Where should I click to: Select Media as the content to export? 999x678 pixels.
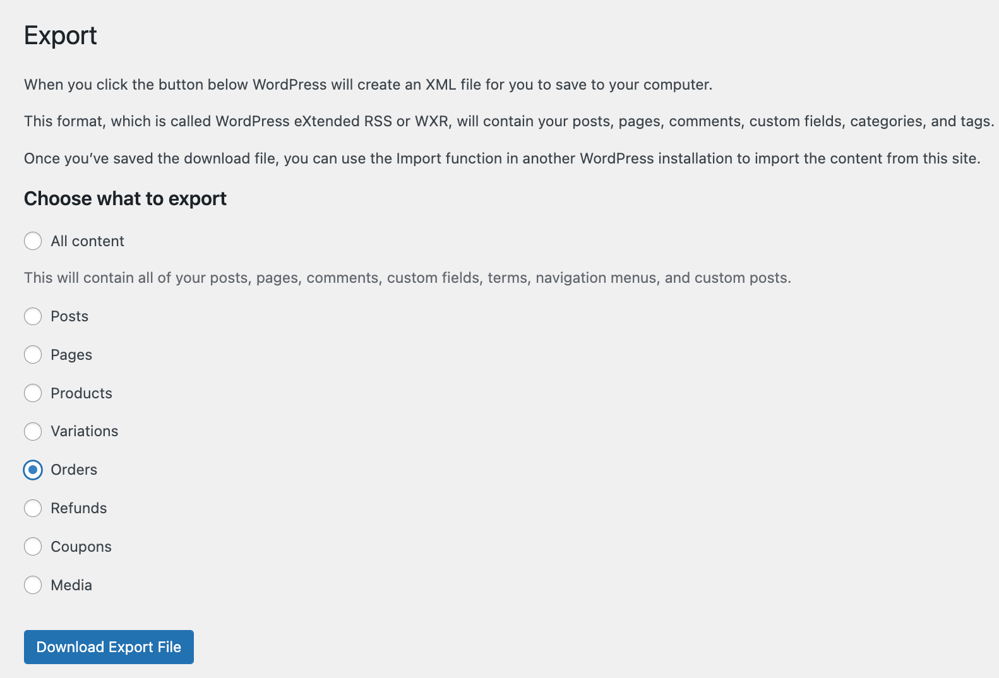click(x=33, y=585)
